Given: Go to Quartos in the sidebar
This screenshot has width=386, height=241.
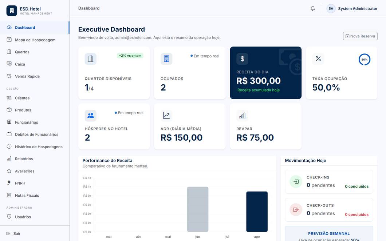Looking at the screenshot, I should (x=35, y=52).
